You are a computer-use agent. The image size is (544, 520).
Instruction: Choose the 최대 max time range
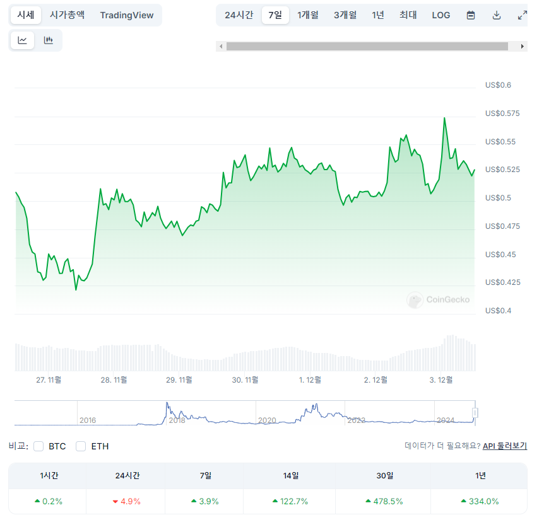click(x=408, y=15)
